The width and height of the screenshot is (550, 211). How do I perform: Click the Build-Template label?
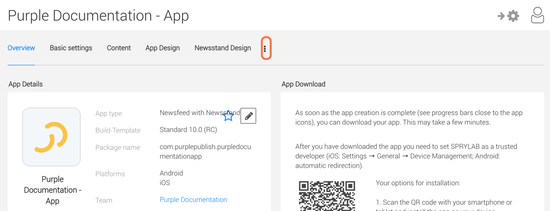point(118,130)
